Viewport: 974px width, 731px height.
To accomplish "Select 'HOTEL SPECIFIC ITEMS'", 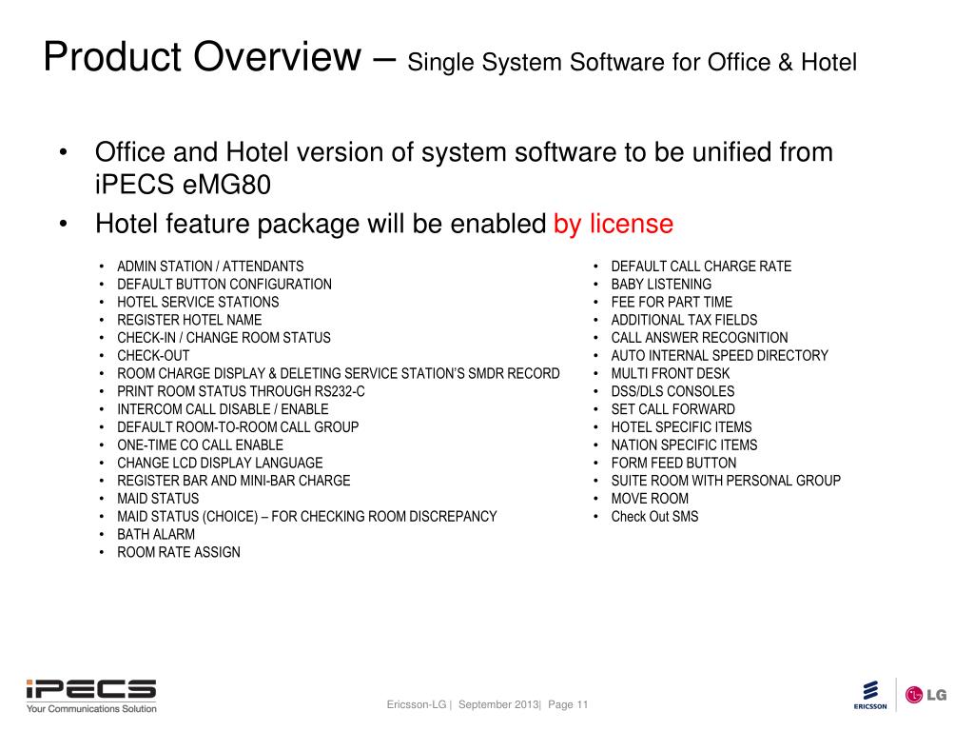I will point(681,427).
